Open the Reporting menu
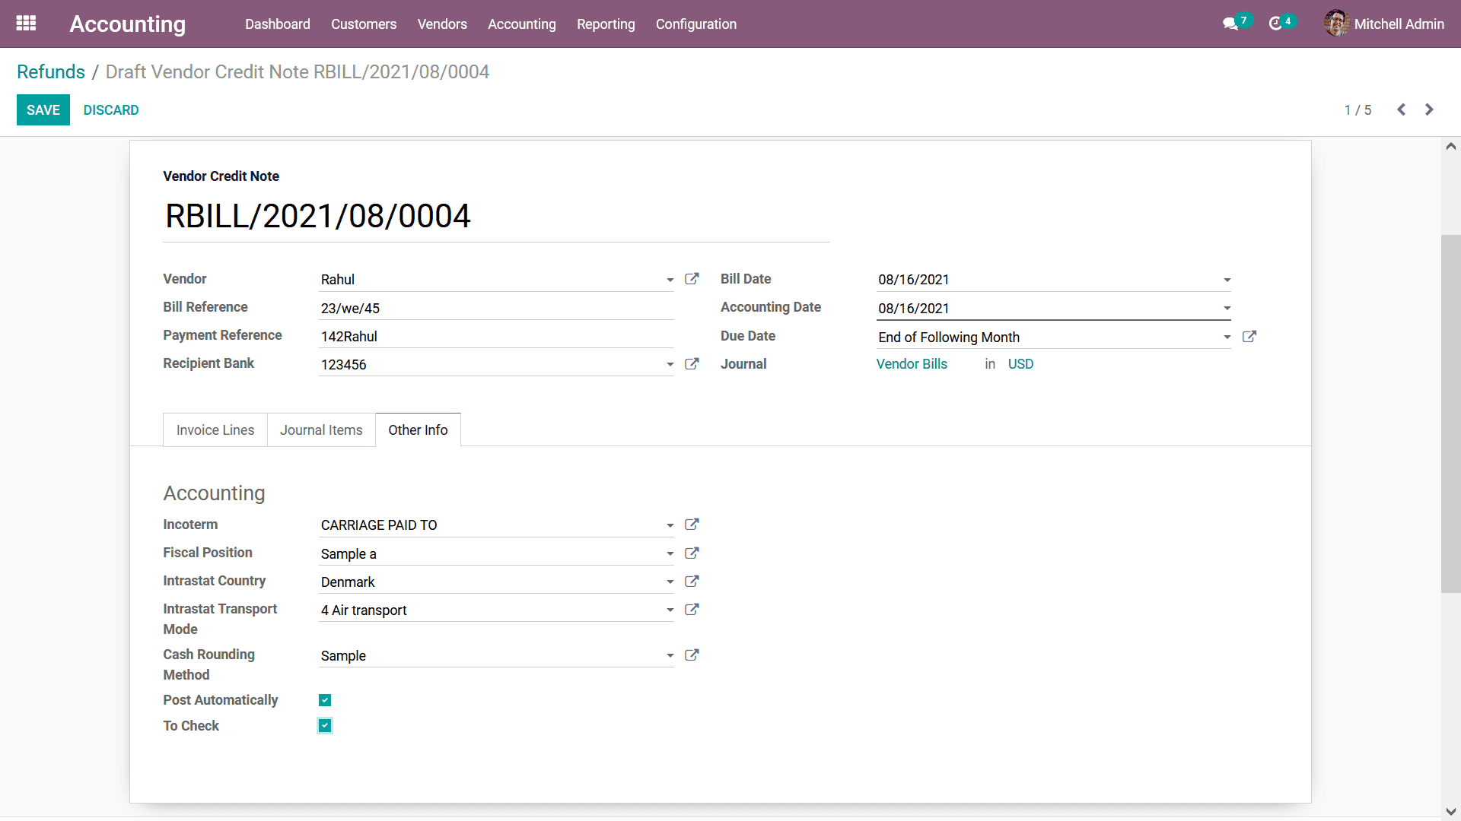Screen dimensions: 1461x821 pos(606,24)
